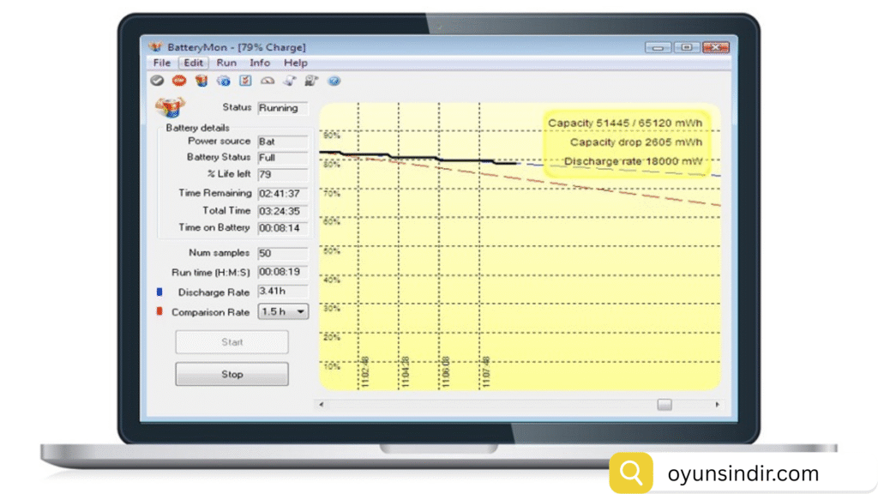Open the logging options checklist toolbar icon
The image size is (878, 494).
coord(247,80)
